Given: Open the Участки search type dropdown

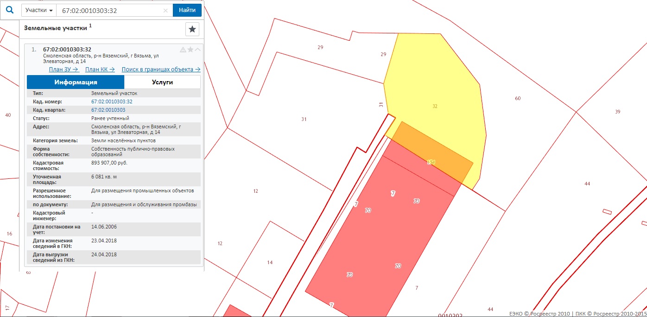Looking at the screenshot, I should pos(39,10).
